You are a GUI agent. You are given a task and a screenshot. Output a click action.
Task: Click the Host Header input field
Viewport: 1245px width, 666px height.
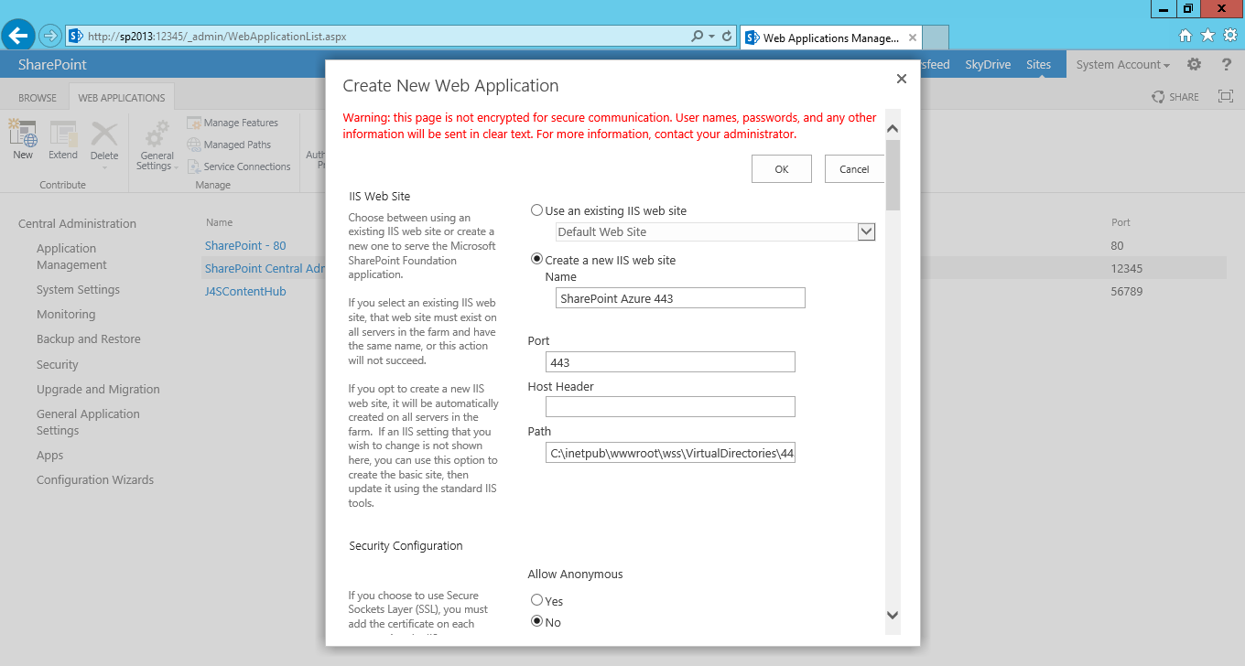pos(670,407)
